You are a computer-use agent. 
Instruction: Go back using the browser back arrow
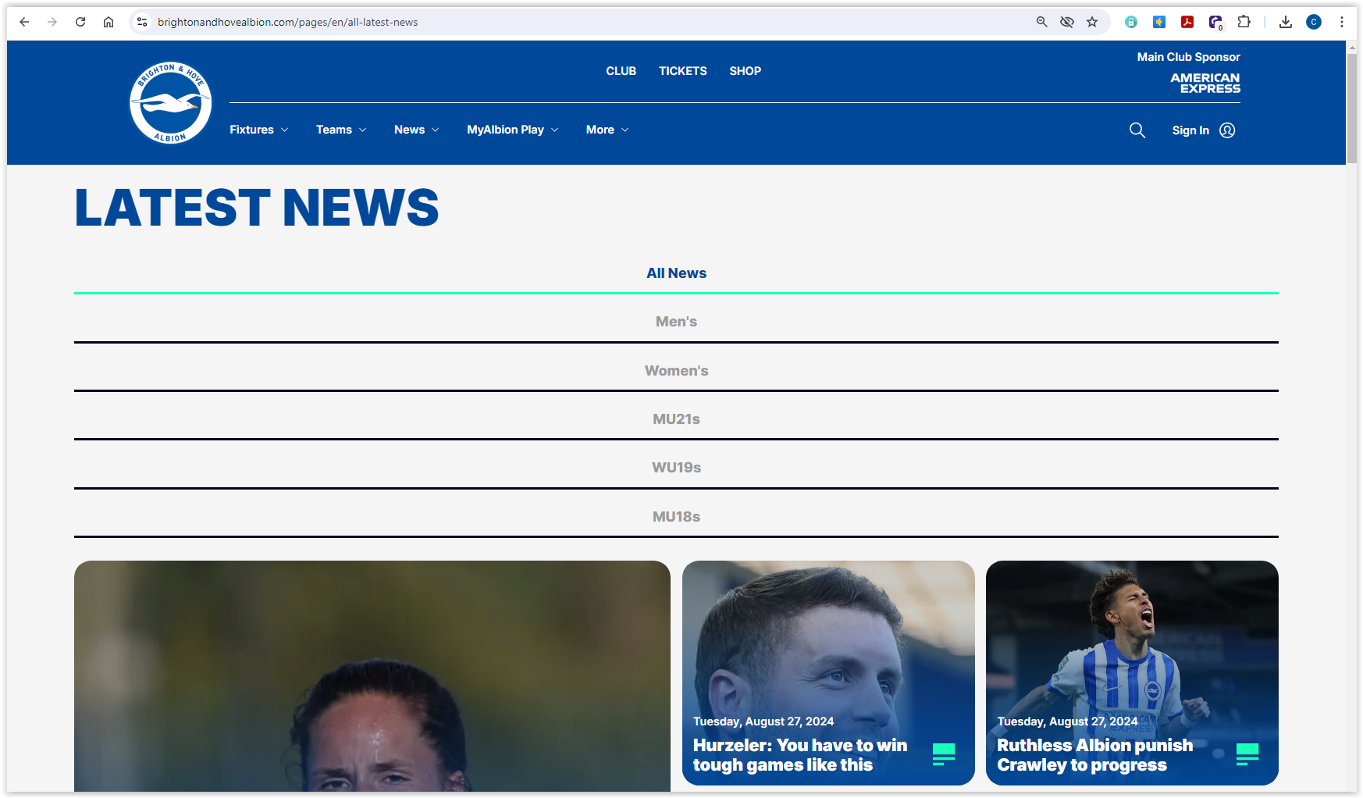(24, 22)
